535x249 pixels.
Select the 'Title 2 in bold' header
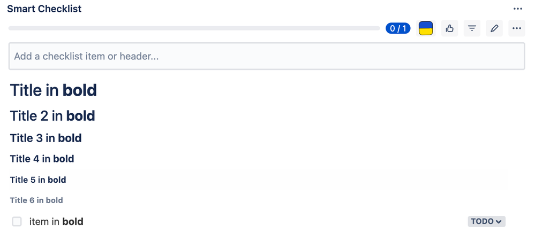(x=52, y=116)
